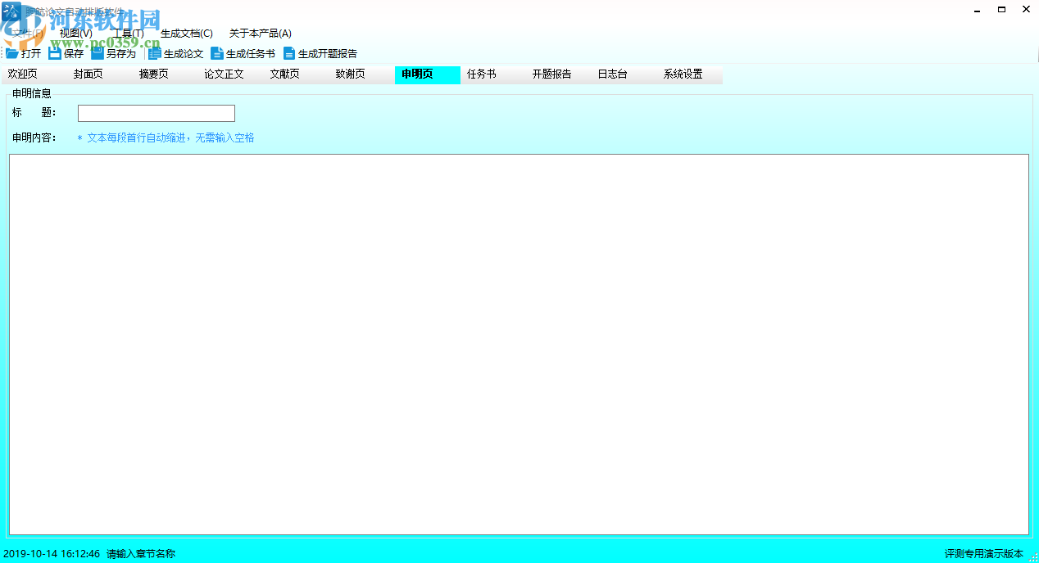Click the 另存为 toolbar label

(x=121, y=54)
